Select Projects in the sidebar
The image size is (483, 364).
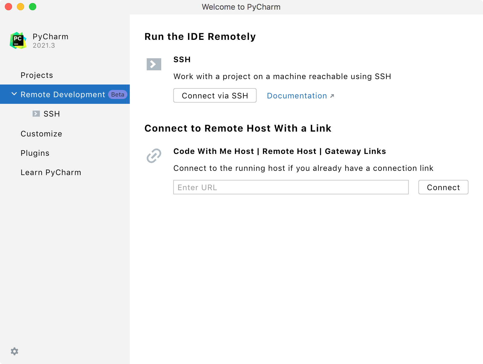[x=37, y=75]
